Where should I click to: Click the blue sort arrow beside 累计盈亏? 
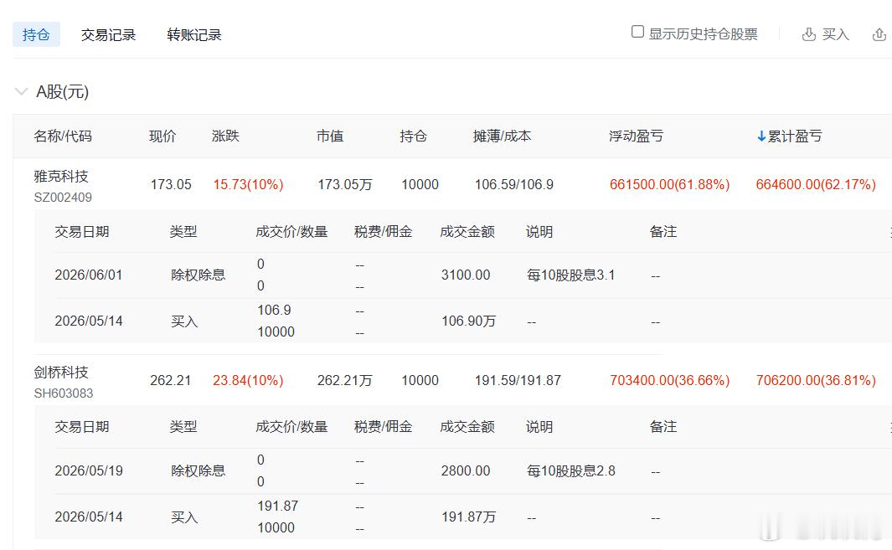[x=761, y=136]
